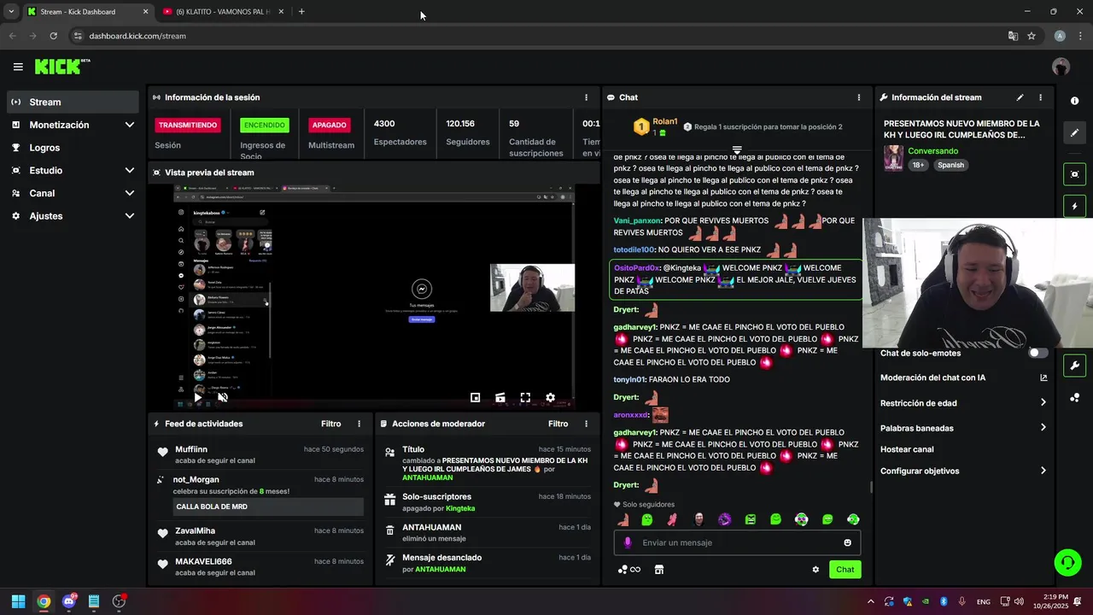Click the points infinity icon below chat
Image resolution: width=1093 pixels, height=615 pixels.
click(x=629, y=570)
